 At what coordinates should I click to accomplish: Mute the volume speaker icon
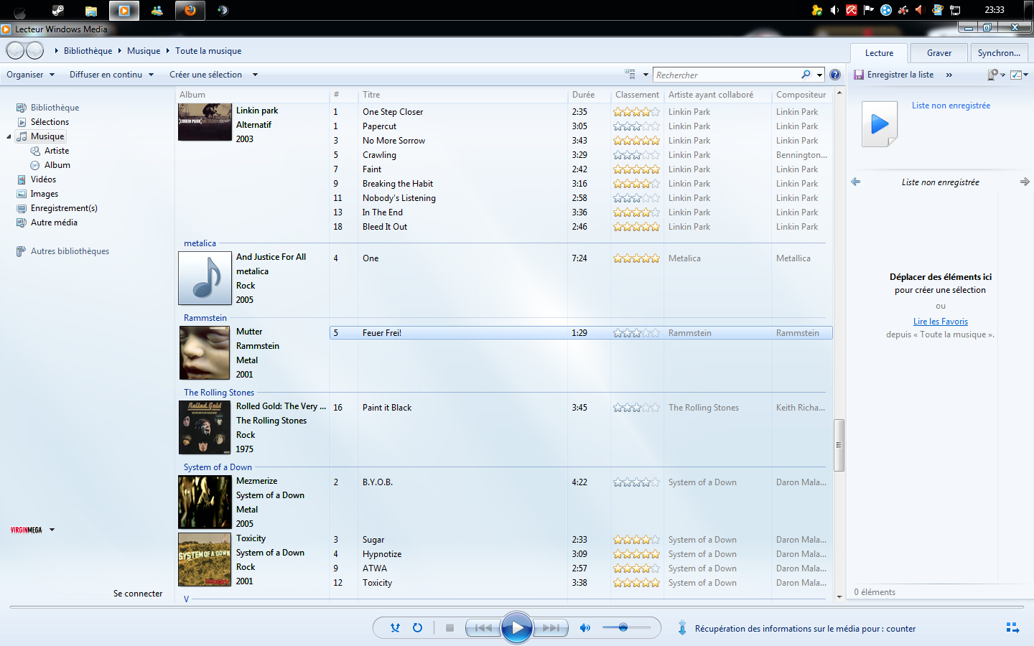(x=585, y=628)
